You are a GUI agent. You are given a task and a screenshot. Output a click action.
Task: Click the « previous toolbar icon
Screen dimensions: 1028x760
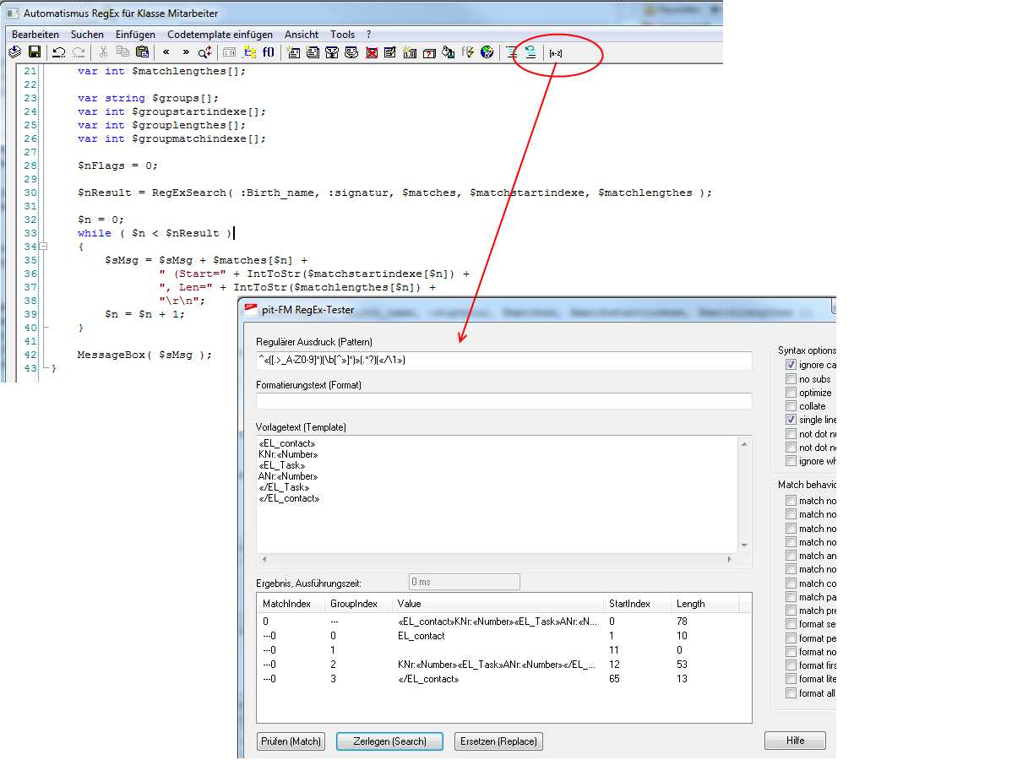(166, 52)
